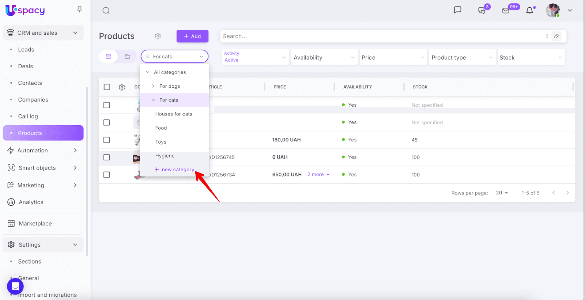Click the search magnifier icon in top bar
This screenshot has width=585, height=300.
pos(106,11)
